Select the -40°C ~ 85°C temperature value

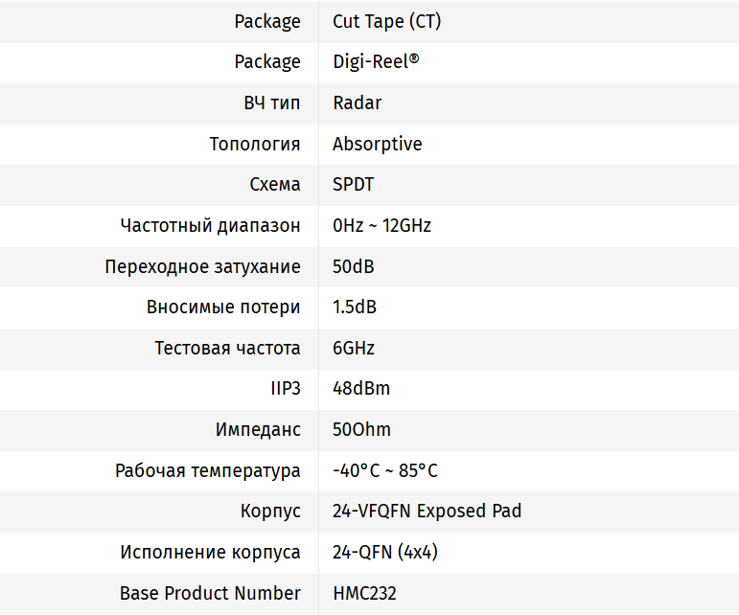[384, 470]
